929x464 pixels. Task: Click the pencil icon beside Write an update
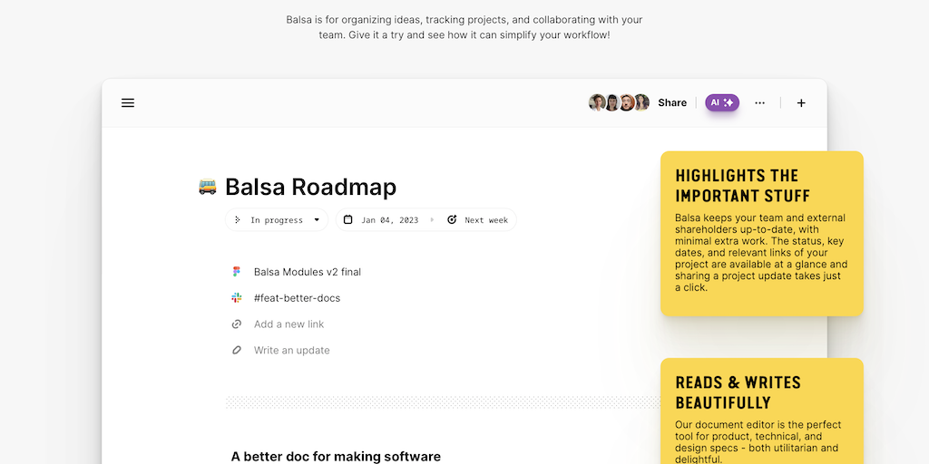[x=237, y=350]
